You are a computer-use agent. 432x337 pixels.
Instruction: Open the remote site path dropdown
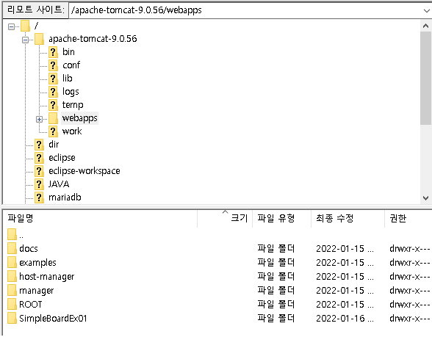[x=426, y=10]
